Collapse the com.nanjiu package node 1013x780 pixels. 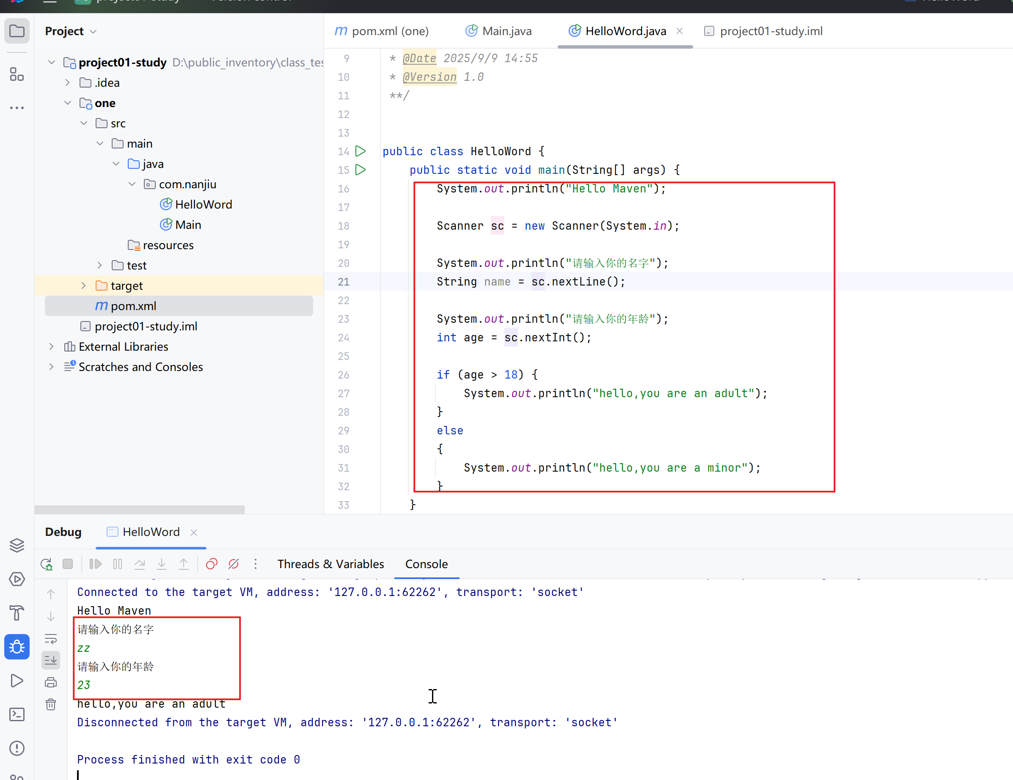coord(132,184)
